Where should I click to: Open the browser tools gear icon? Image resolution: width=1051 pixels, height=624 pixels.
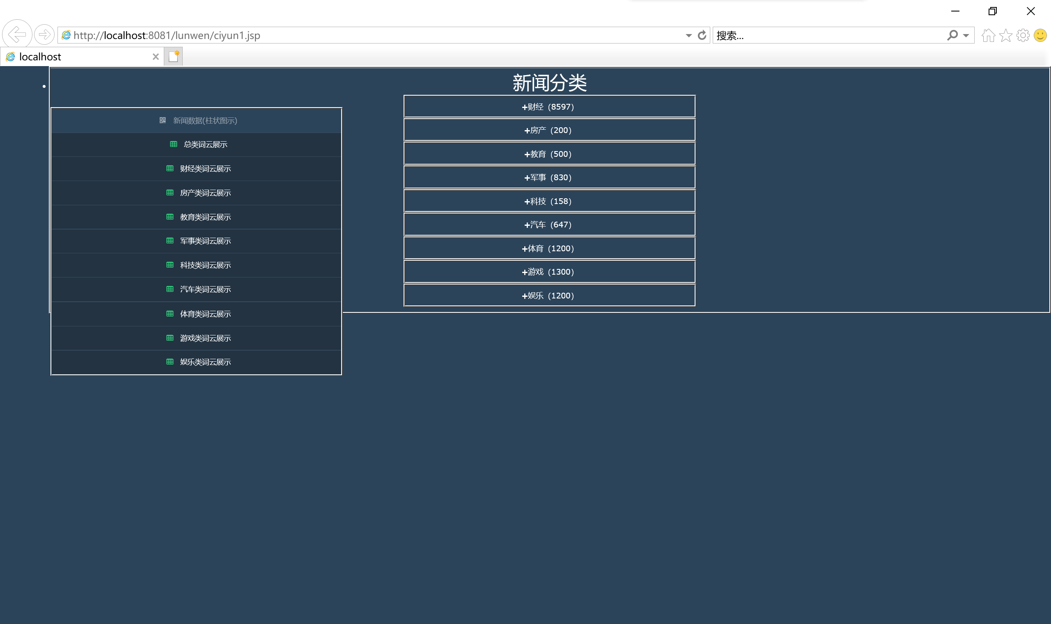pos(1023,35)
